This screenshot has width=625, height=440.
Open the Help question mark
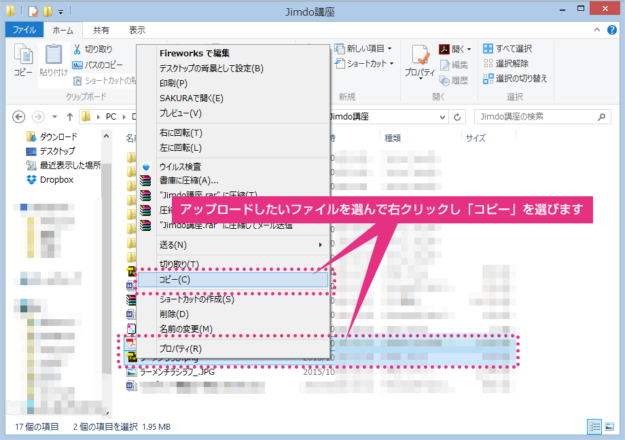(x=612, y=30)
